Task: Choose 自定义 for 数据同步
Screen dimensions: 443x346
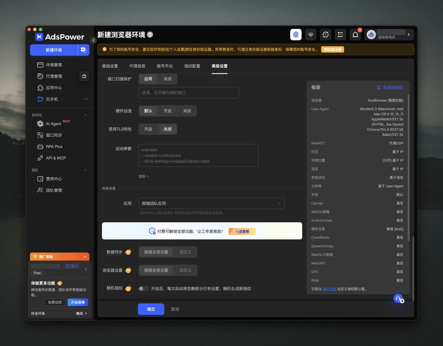Action: click(186, 252)
